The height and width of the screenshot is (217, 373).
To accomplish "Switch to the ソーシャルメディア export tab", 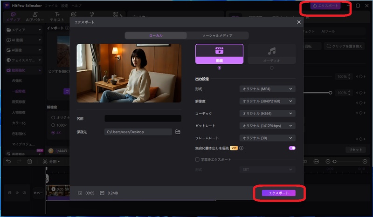I will point(217,35).
